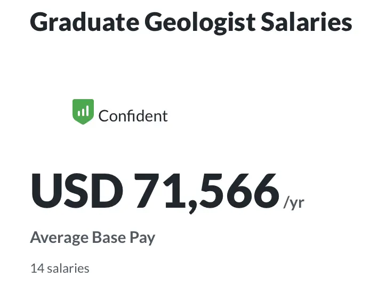Screen dimensions: 370x294
Task: Select the 71,566 salary figure
Action: coord(206,192)
